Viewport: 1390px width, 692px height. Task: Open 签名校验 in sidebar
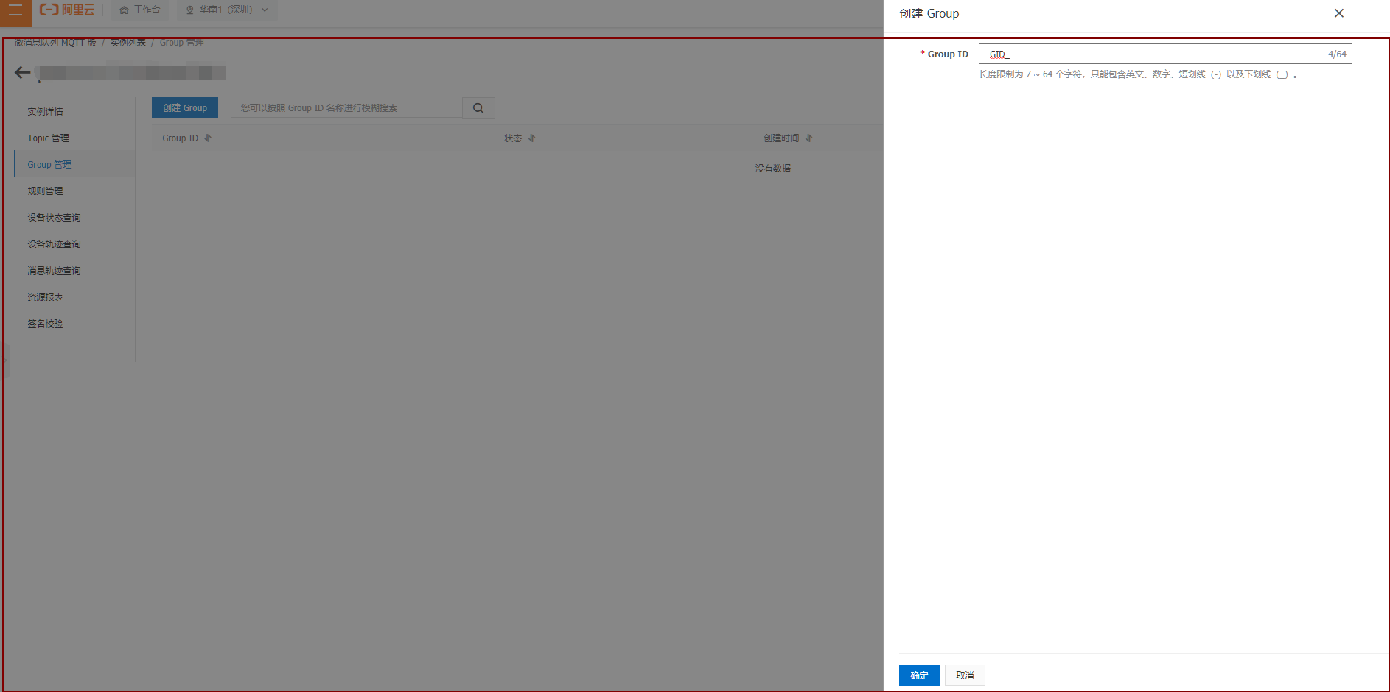[x=45, y=324]
